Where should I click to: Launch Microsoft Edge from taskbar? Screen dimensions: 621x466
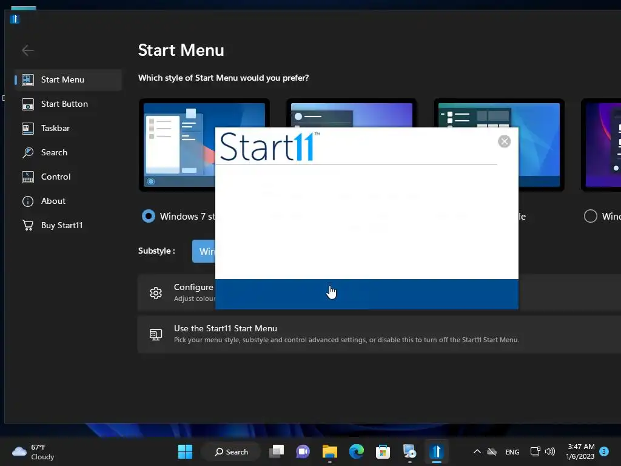coord(357,451)
